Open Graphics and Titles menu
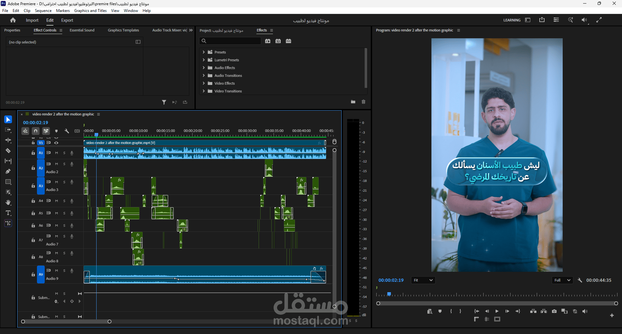This screenshot has height=334, width=622. pyautogui.click(x=90, y=11)
